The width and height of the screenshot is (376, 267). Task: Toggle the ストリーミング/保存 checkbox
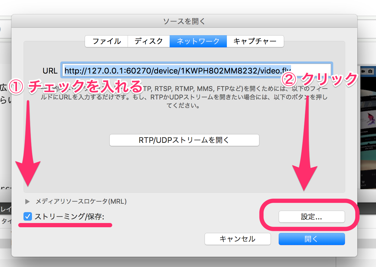(x=28, y=216)
